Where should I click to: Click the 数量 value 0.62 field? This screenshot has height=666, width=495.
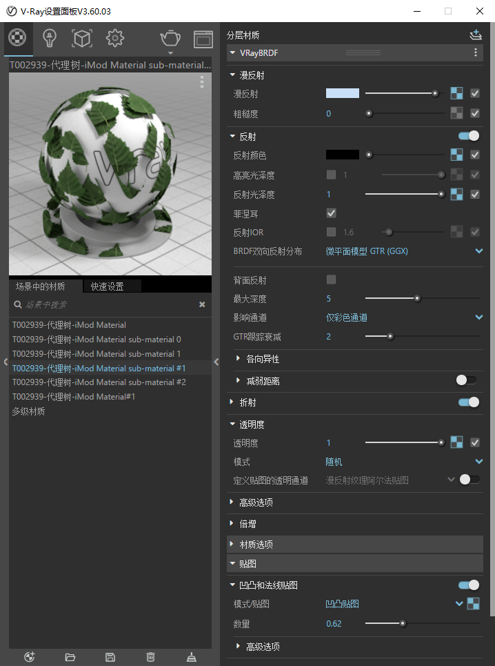(x=334, y=623)
